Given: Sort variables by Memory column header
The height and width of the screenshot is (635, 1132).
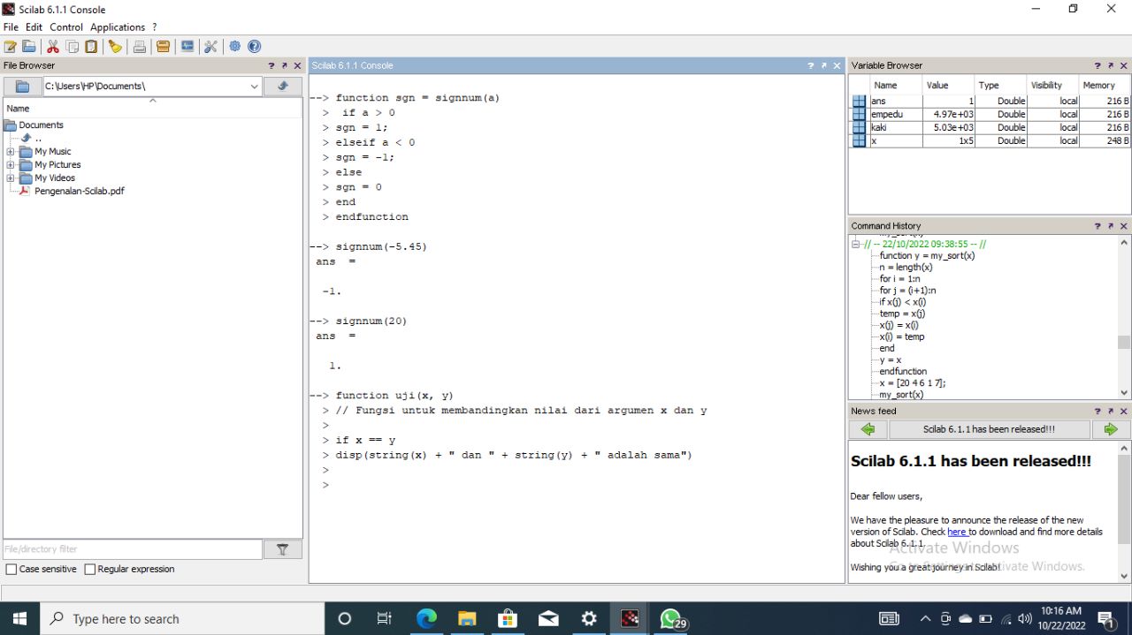Looking at the screenshot, I should point(1105,86).
